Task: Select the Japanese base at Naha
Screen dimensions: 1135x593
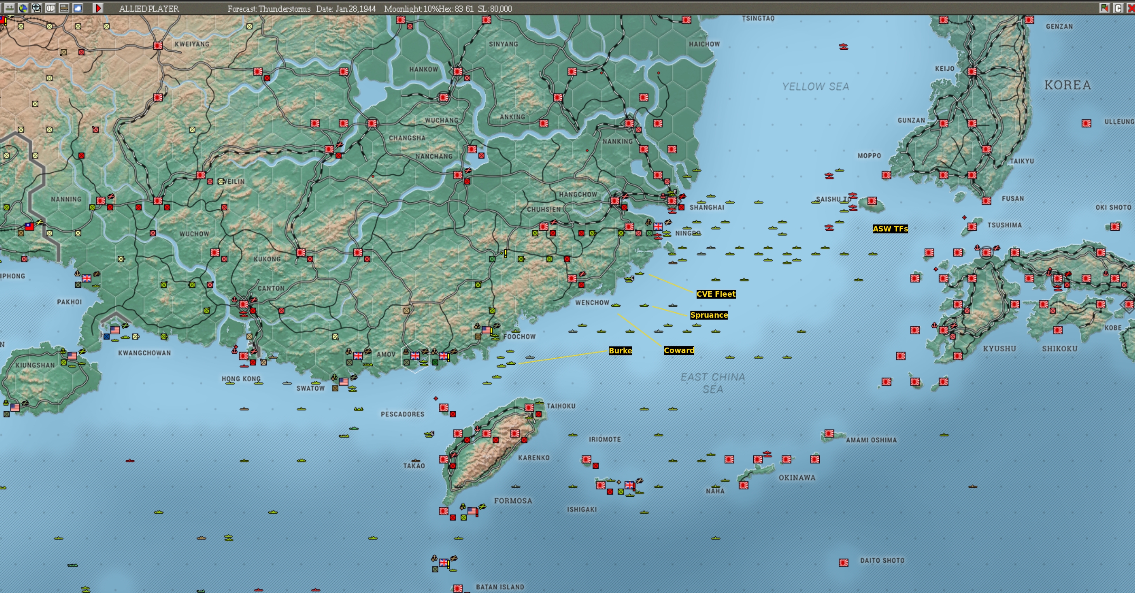Action: click(744, 485)
